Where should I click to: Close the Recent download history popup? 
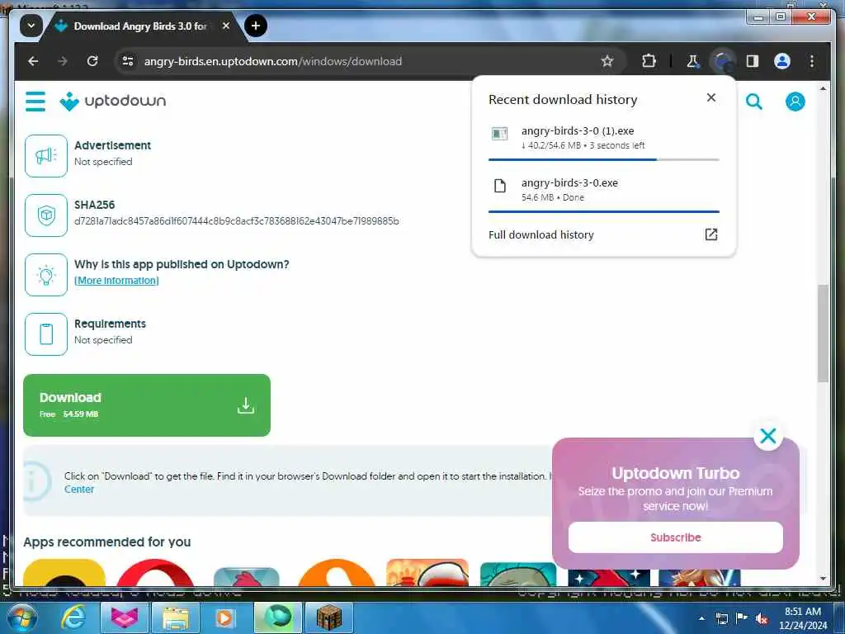(x=710, y=97)
